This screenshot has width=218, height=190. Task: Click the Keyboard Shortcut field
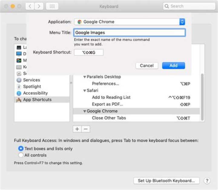pyautogui.click(x=89, y=53)
